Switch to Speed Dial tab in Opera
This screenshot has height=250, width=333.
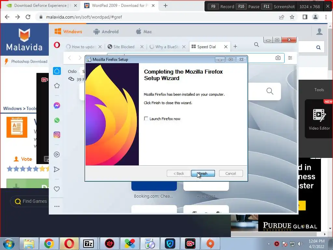[206, 47]
